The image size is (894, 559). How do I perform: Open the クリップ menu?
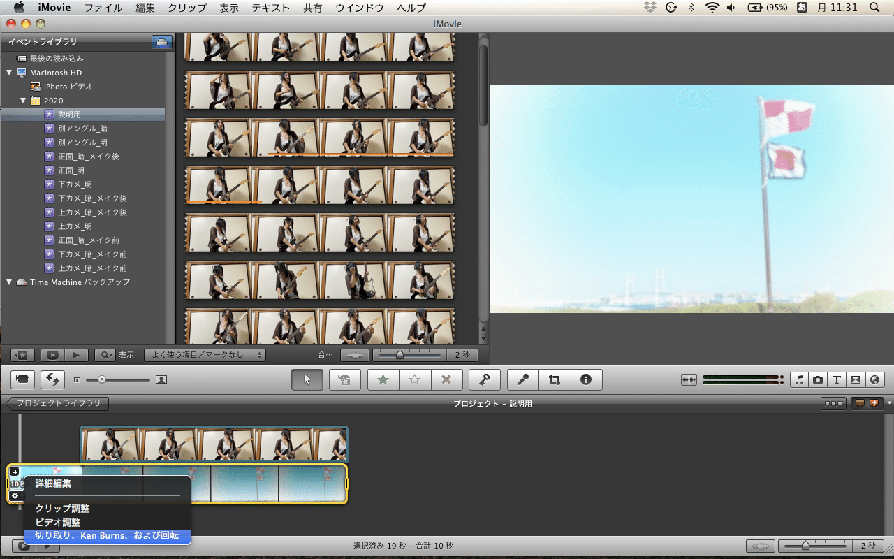click(187, 8)
